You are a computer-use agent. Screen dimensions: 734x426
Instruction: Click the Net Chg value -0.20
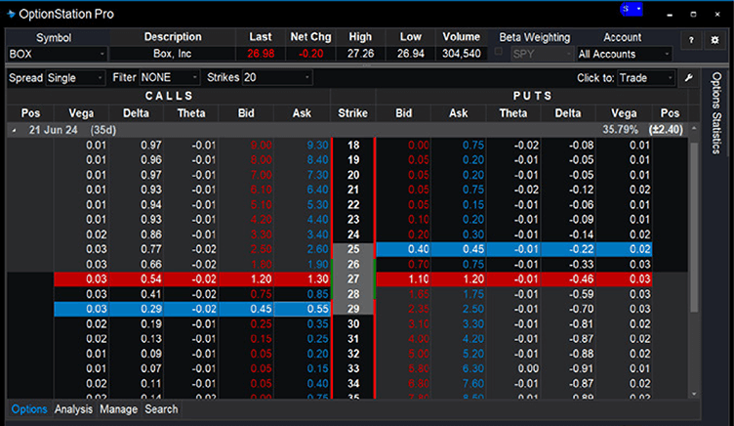coord(310,54)
